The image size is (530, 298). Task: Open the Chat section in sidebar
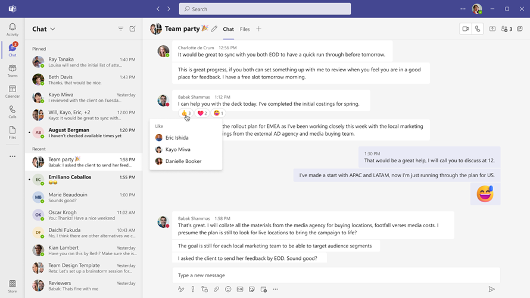[13, 50]
